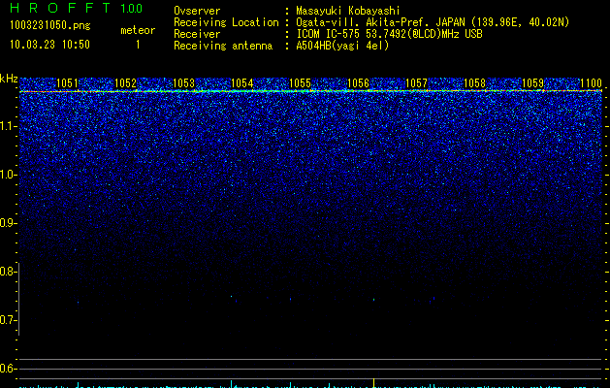Click observer name Masayuki Kobayashi
The height and width of the screenshot is (388, 610).
(348, 12)
